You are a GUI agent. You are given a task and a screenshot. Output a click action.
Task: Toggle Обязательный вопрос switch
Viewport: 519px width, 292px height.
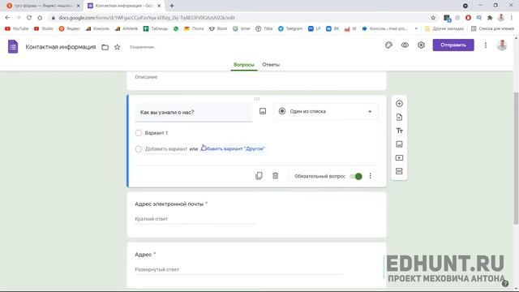[x=356, y=177]
